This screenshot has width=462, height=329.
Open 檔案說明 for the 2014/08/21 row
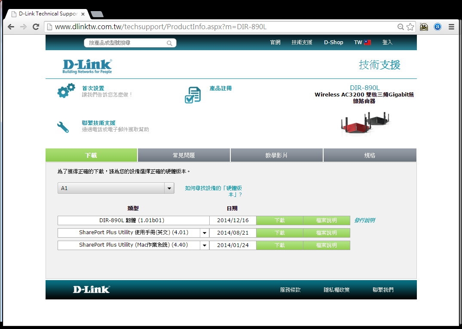[327, 233]
